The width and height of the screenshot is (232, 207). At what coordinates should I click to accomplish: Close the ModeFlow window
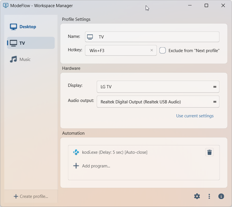(223, 5)
